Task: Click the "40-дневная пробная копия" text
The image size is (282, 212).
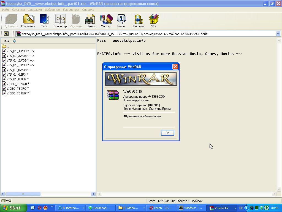Action: (142, 116)
